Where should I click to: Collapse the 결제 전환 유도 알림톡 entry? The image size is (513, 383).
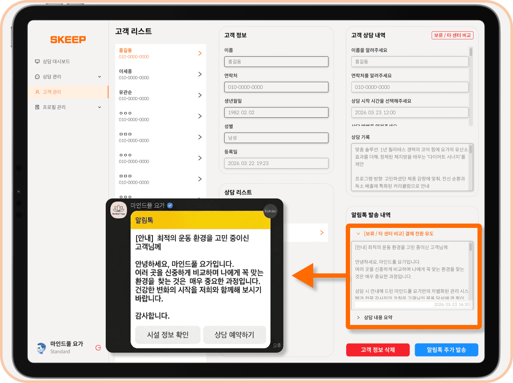click(358, 234)
